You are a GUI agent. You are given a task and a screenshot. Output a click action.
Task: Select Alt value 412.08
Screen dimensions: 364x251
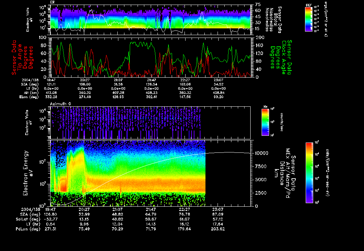52,93
